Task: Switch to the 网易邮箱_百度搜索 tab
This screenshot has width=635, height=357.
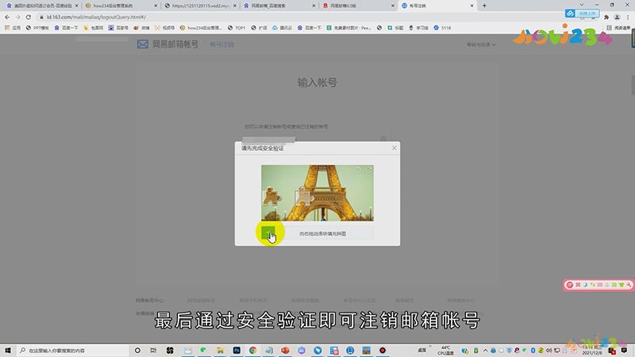Action: 279,6
